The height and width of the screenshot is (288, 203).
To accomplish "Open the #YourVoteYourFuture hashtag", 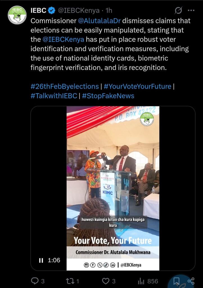I will click(x=137, y=86).
